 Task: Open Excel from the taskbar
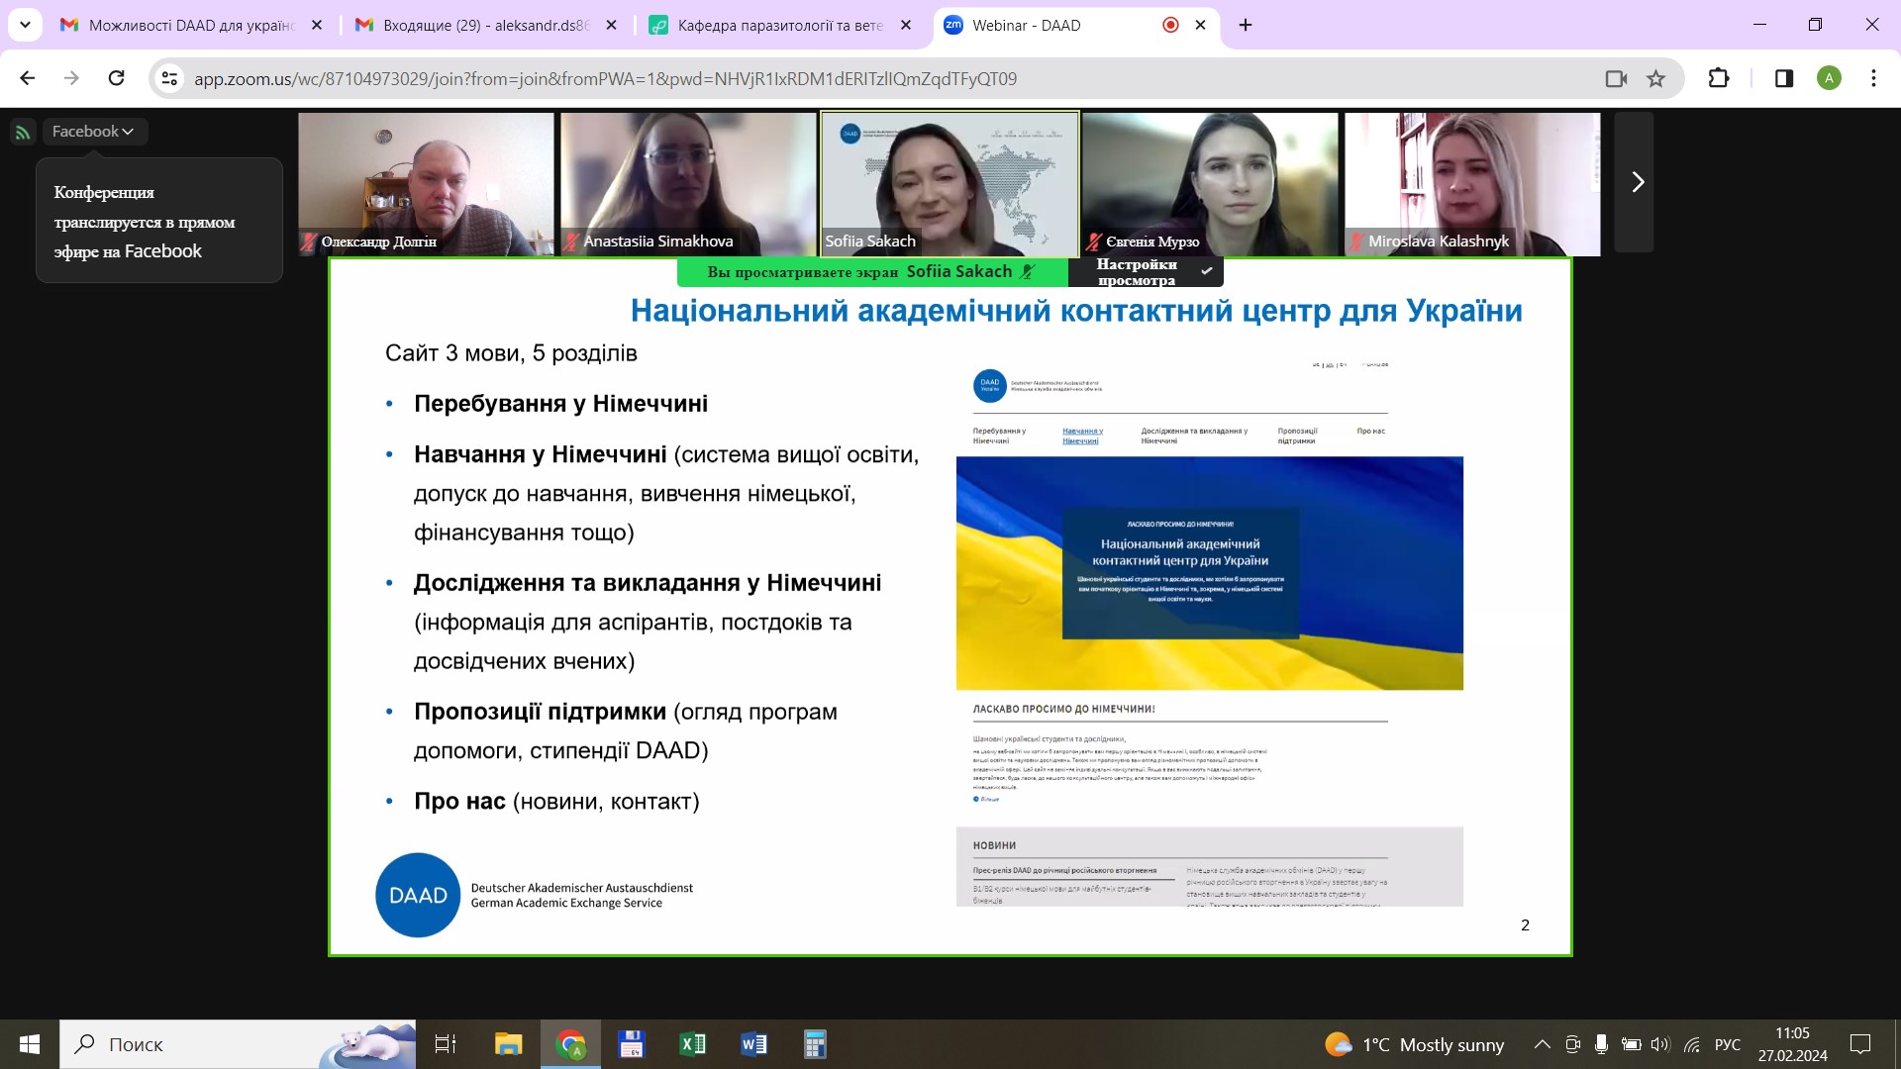[x=692, y=1044]
